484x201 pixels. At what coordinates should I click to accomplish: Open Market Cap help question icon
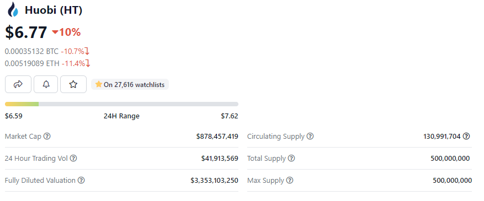click(47, 136)
